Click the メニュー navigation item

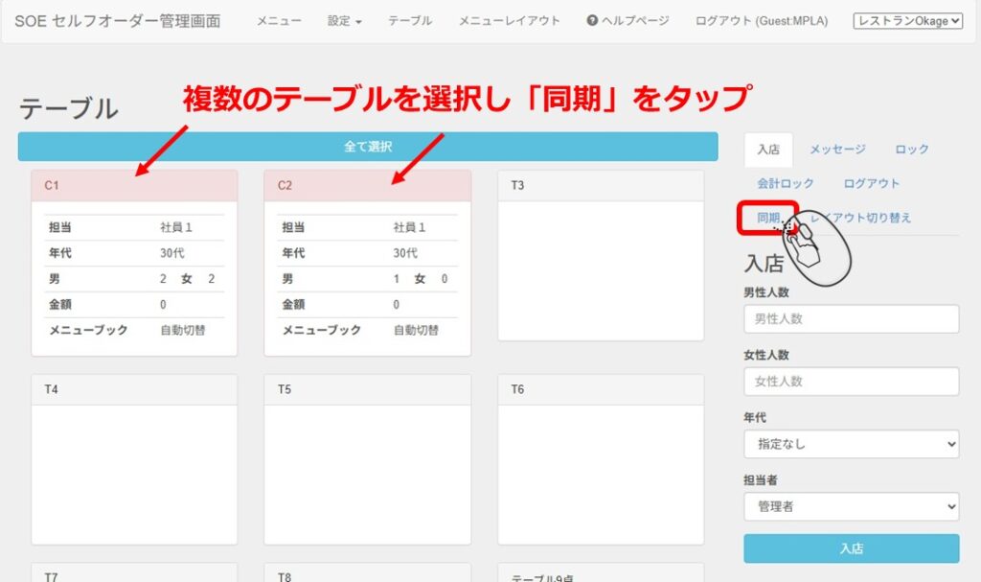278,21
